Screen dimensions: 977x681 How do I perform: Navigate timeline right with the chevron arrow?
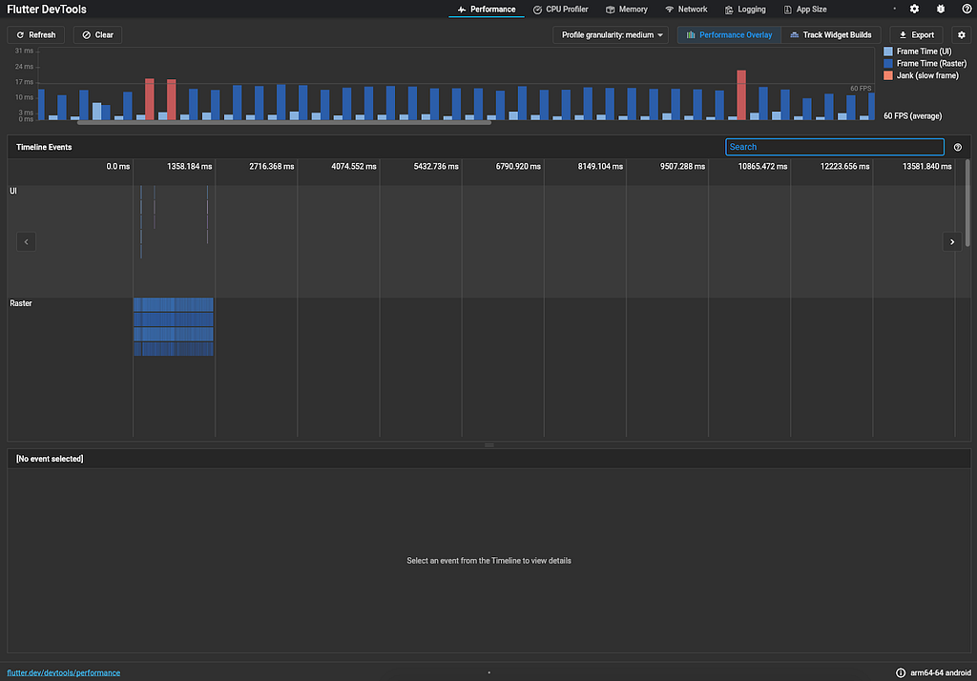(952, 241)
